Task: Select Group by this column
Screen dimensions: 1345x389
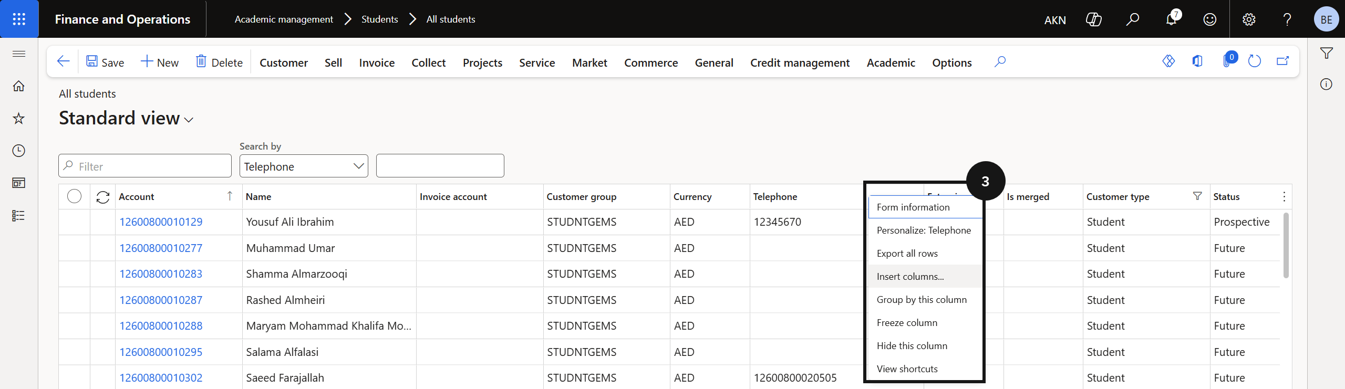Action: 925,300
